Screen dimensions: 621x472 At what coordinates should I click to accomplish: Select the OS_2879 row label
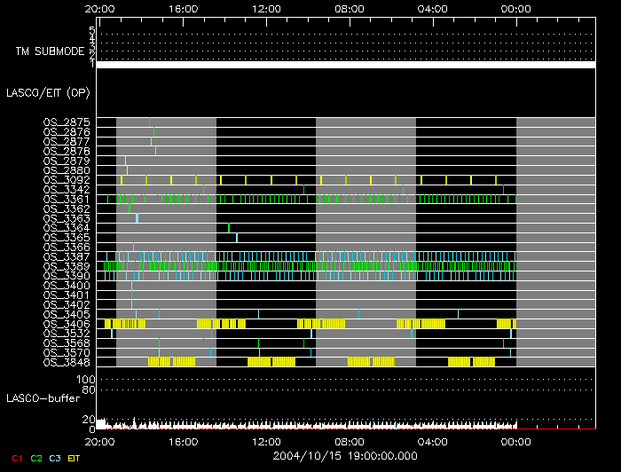pyautogui.click(x=67, y=161)
